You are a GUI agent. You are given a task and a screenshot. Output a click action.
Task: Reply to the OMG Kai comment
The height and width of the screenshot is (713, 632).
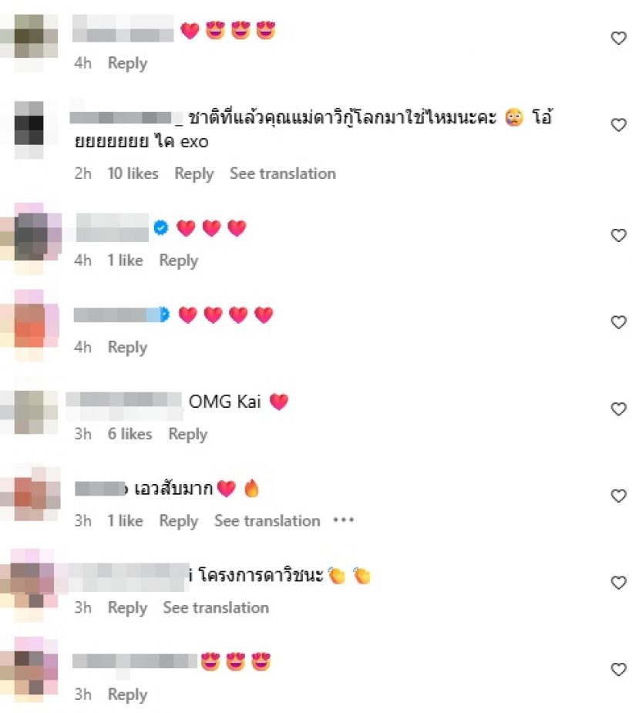(x=188, y=434)
